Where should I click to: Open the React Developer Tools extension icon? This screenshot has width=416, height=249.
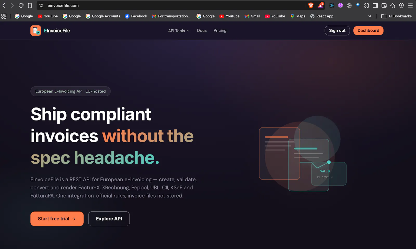coord(332,5)
